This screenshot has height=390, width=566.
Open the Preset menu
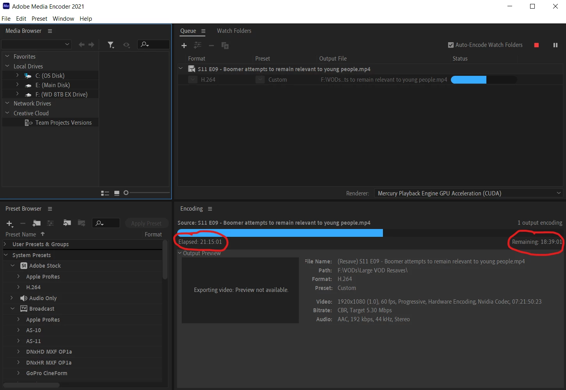click(39, 19)
